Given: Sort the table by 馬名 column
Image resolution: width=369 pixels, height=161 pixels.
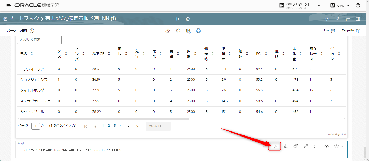Looking at the screenshot, I should click(32, 54).
